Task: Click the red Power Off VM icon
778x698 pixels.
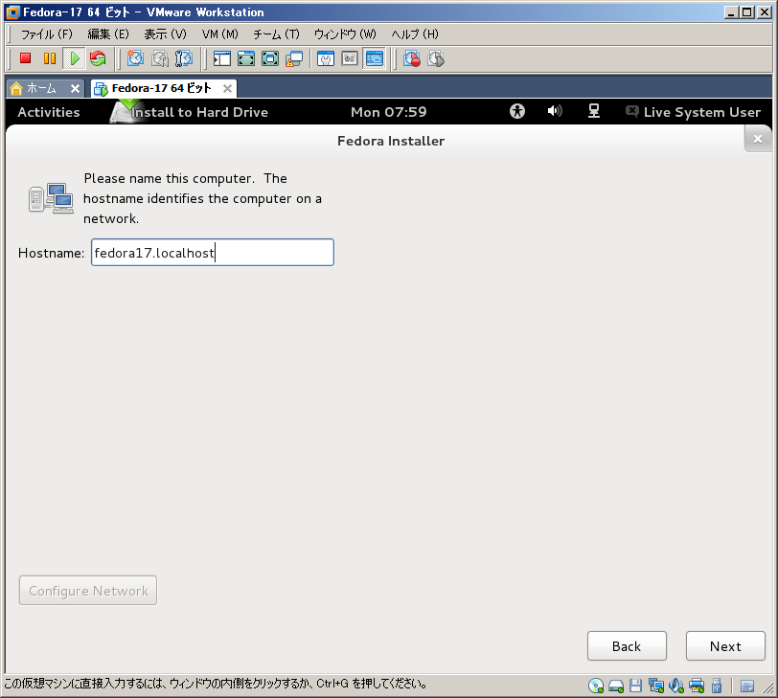Action: click(x=26, y=58)
